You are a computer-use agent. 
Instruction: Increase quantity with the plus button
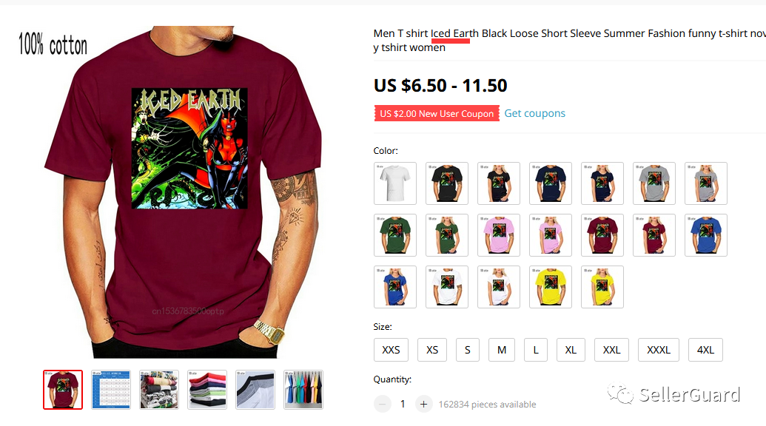[423, 404]
